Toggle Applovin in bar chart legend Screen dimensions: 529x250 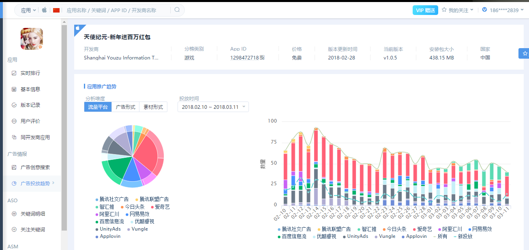pos(414,236)
